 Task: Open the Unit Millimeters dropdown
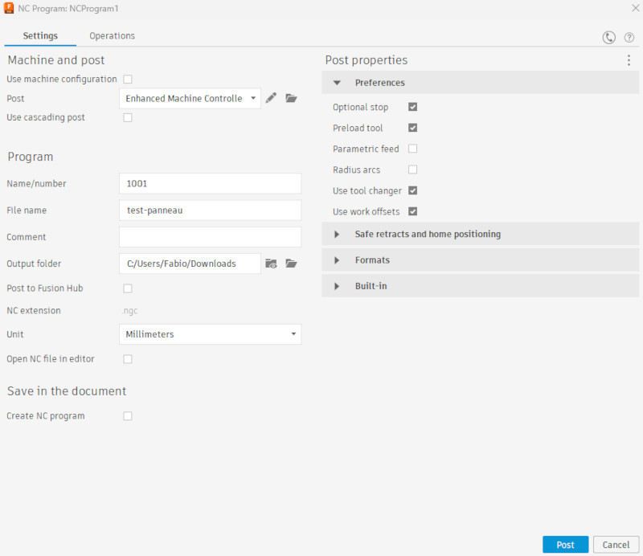tap(210, 334)
